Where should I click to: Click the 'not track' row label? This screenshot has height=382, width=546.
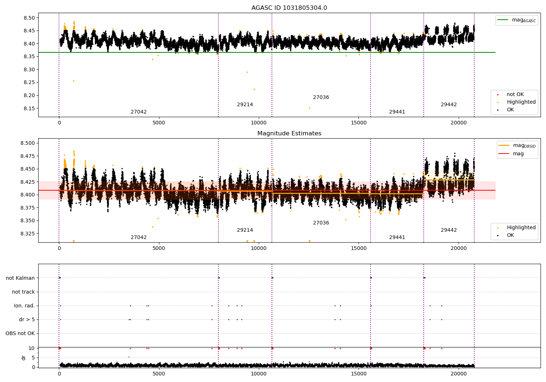(23, 292)
